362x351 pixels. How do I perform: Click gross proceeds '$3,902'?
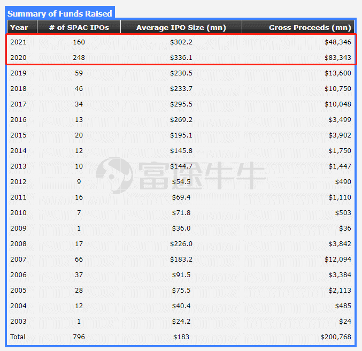(x=340, y=135)
